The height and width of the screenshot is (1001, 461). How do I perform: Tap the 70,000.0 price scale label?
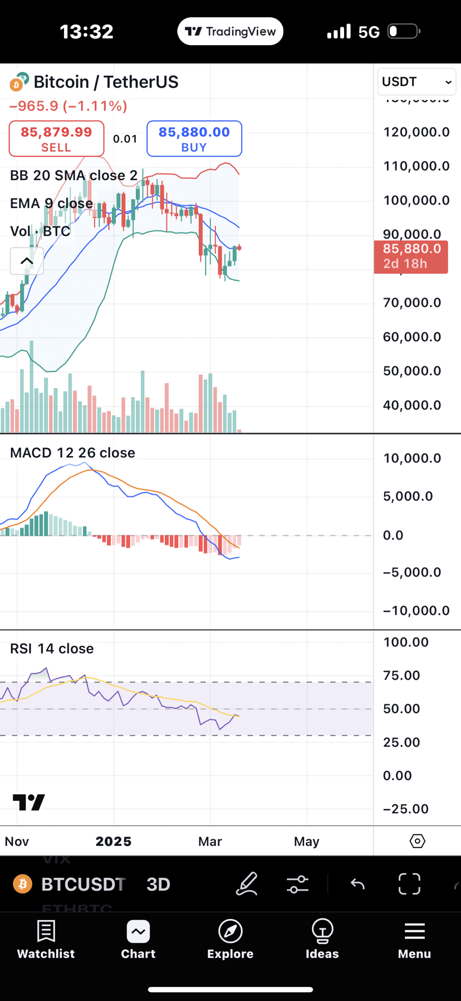tap(412, 303)
